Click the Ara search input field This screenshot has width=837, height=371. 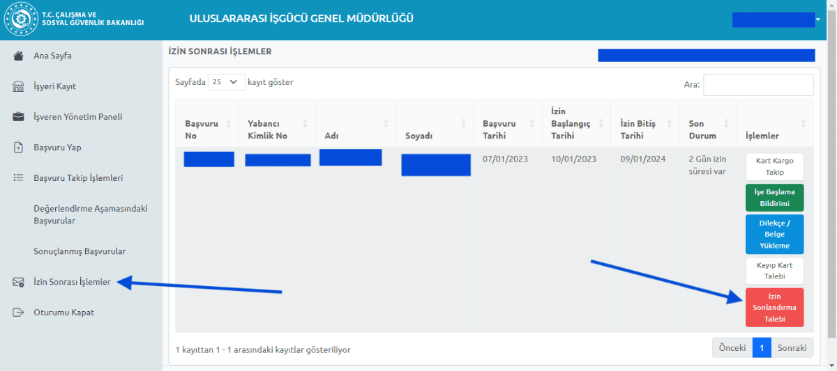pos(758,85)
